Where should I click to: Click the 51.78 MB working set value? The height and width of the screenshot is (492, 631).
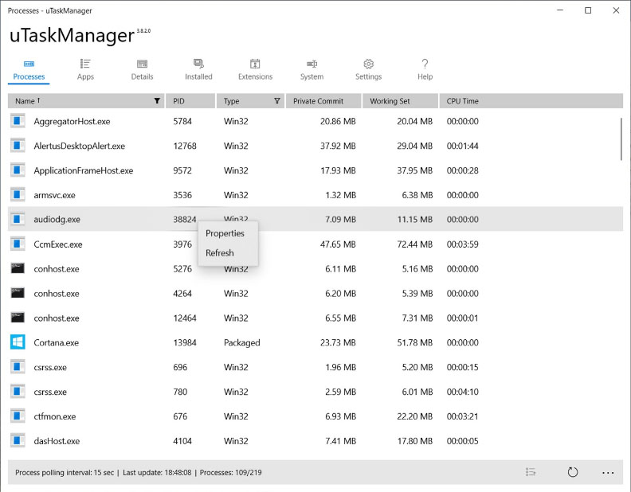[x=415, y=343]
